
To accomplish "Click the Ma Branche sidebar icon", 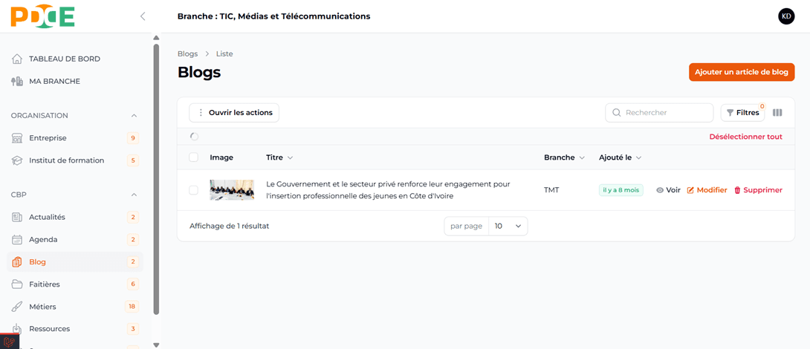I will coord(17,81).
